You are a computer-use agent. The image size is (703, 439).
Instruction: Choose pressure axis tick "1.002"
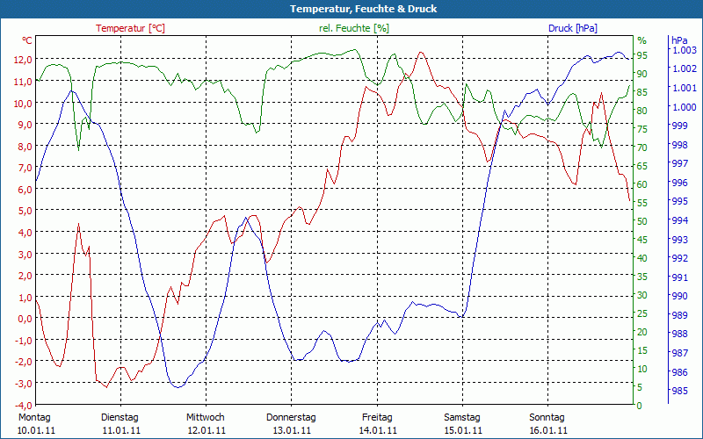tap(685, 68)
